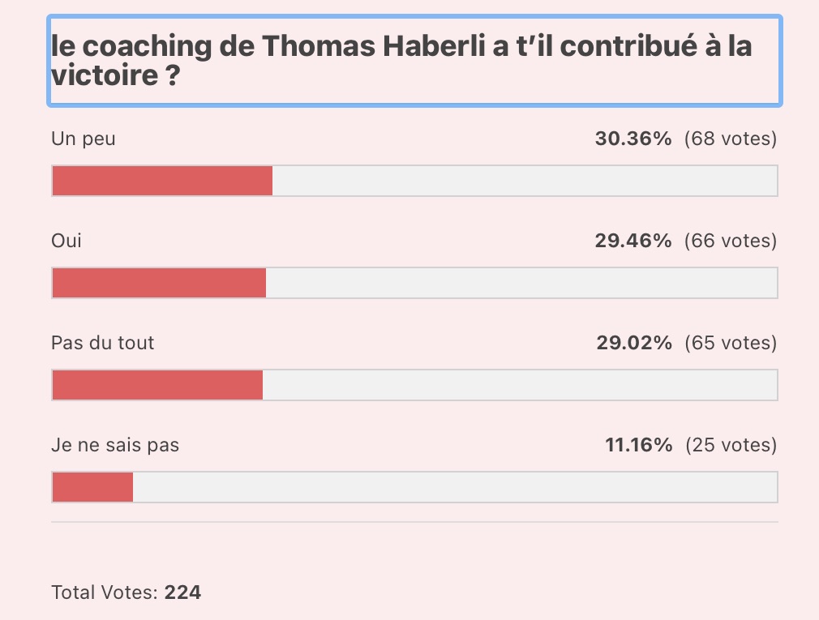Select the "Pas du tout" answer label
This screenshot has height=620, width=819.
tap(103, 343)
